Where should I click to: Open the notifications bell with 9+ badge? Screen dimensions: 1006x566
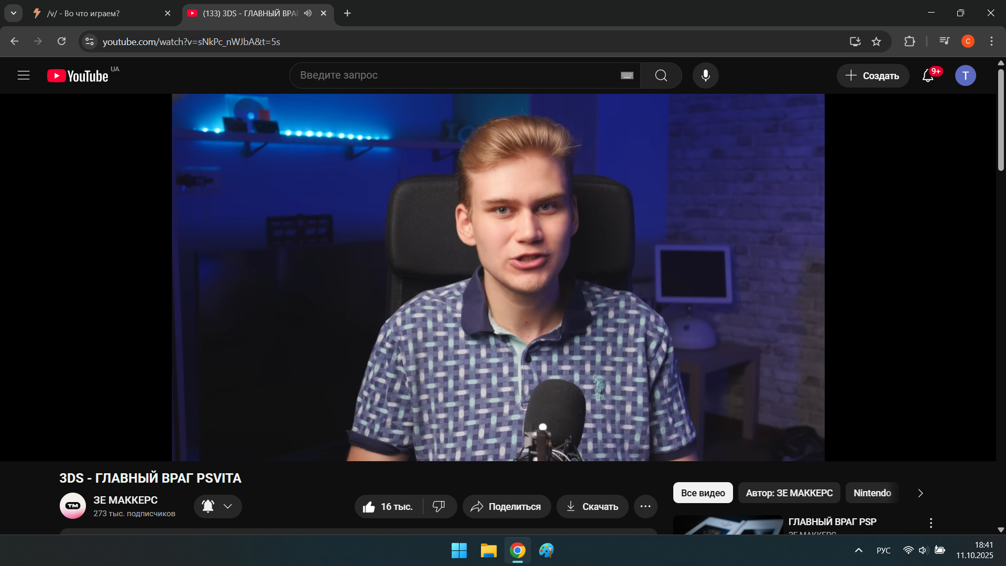point(928,75)
